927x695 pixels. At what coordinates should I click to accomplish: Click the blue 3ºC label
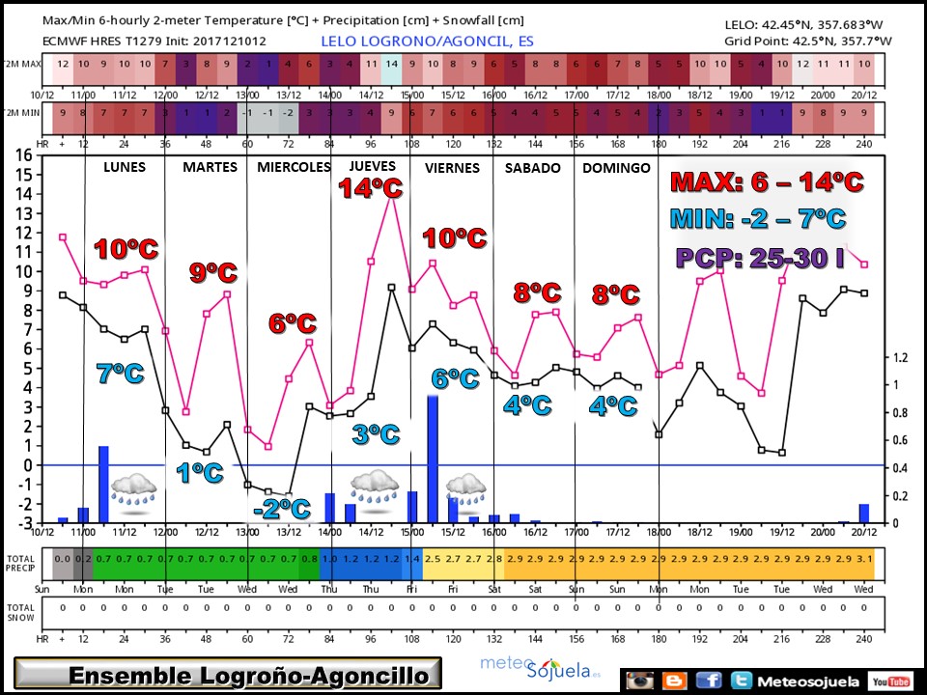pos(376,434)
